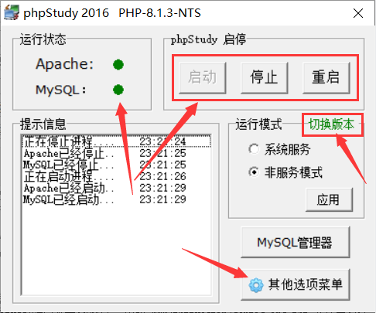This screenshot has width=376, height=313.
Task: Click the 应用 apply button
Action: [329, 199]
